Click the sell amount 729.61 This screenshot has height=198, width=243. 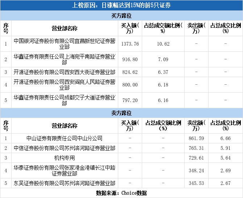point(196,158)
